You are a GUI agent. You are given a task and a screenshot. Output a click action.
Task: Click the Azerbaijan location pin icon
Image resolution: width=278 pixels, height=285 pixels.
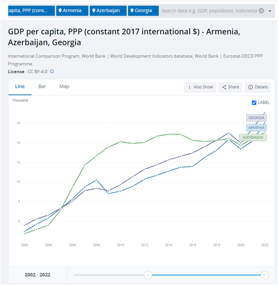[x=94, y=11]
